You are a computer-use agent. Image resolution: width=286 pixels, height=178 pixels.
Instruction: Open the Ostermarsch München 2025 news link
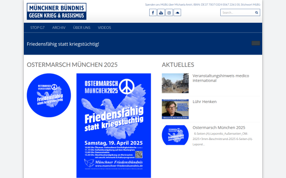pos(219,128)
